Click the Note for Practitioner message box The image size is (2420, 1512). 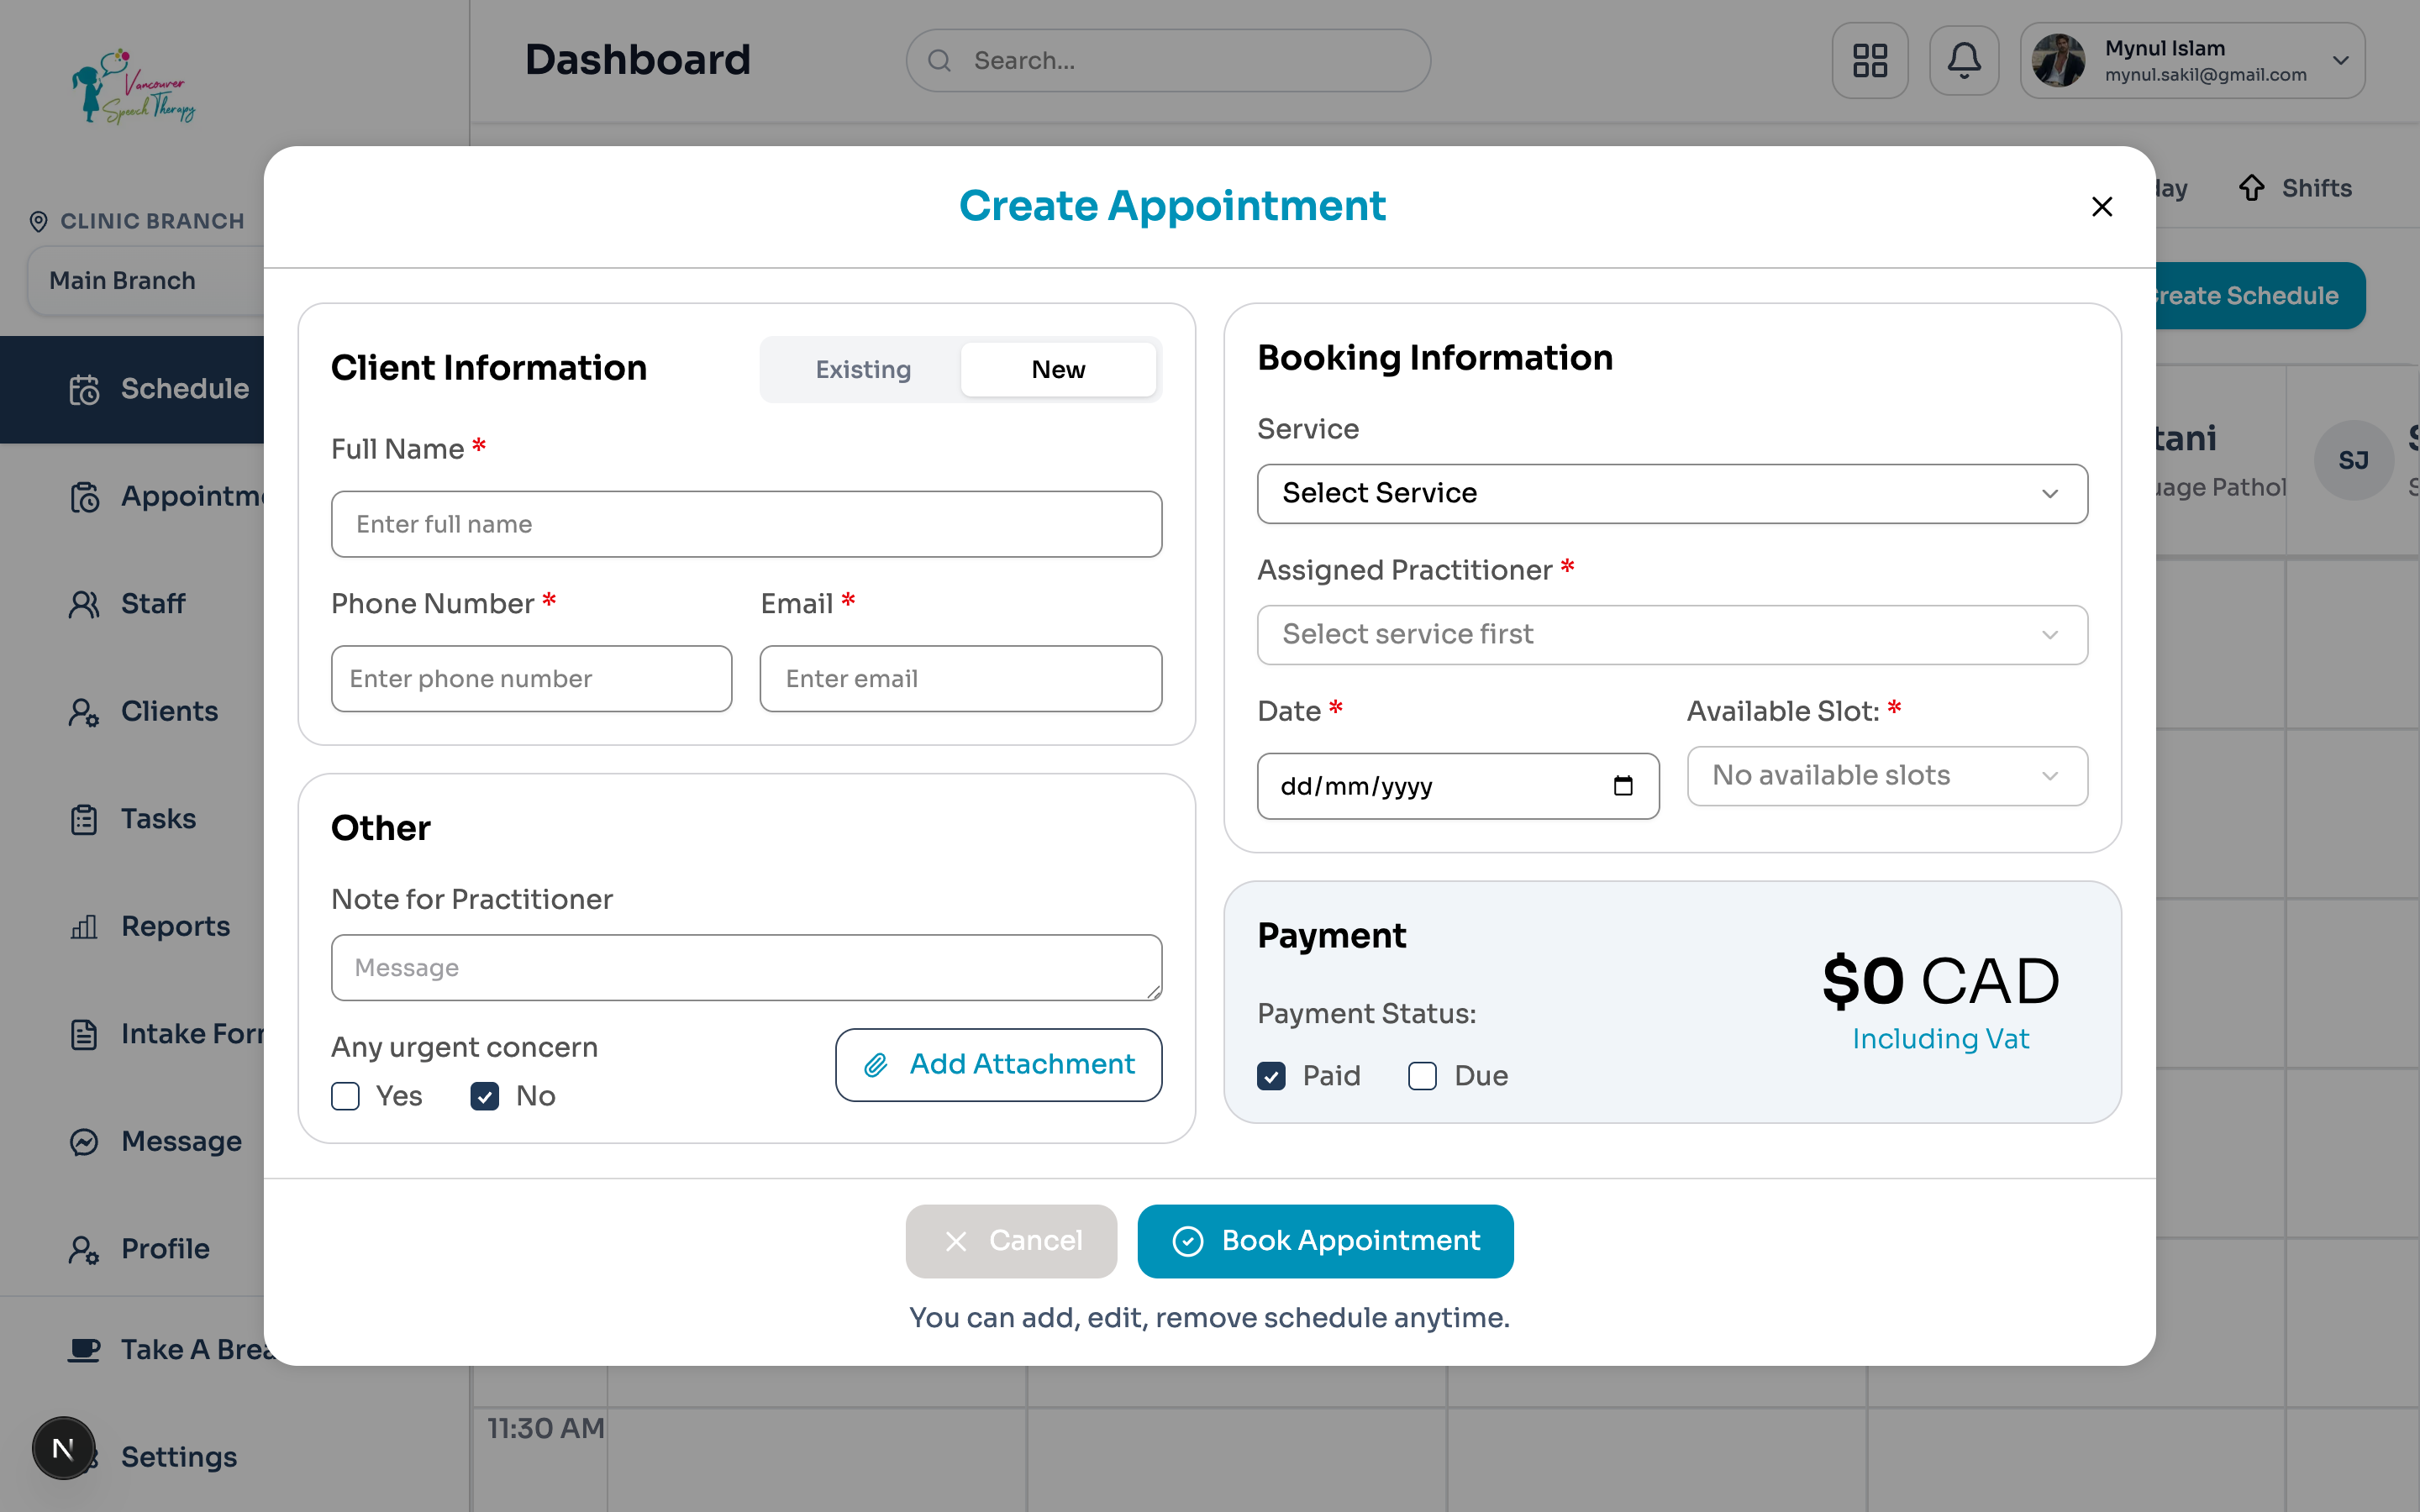(746, 968)
